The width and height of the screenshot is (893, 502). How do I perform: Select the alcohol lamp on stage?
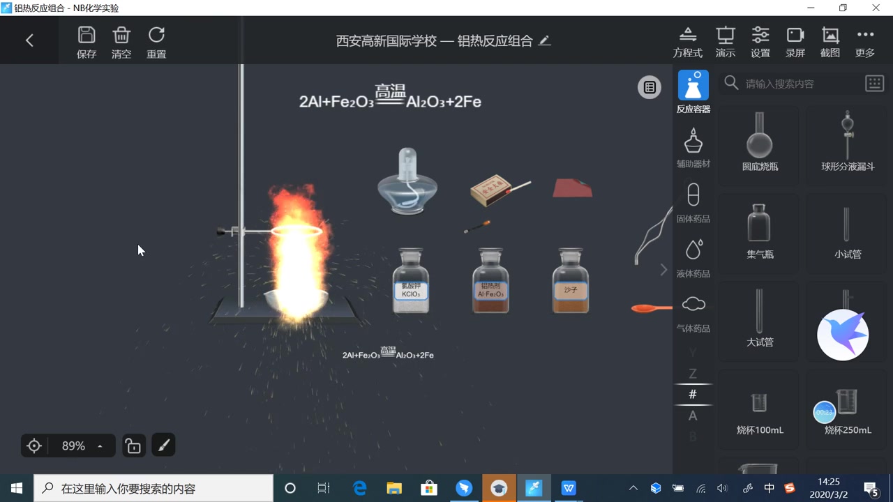coord(407,180)
